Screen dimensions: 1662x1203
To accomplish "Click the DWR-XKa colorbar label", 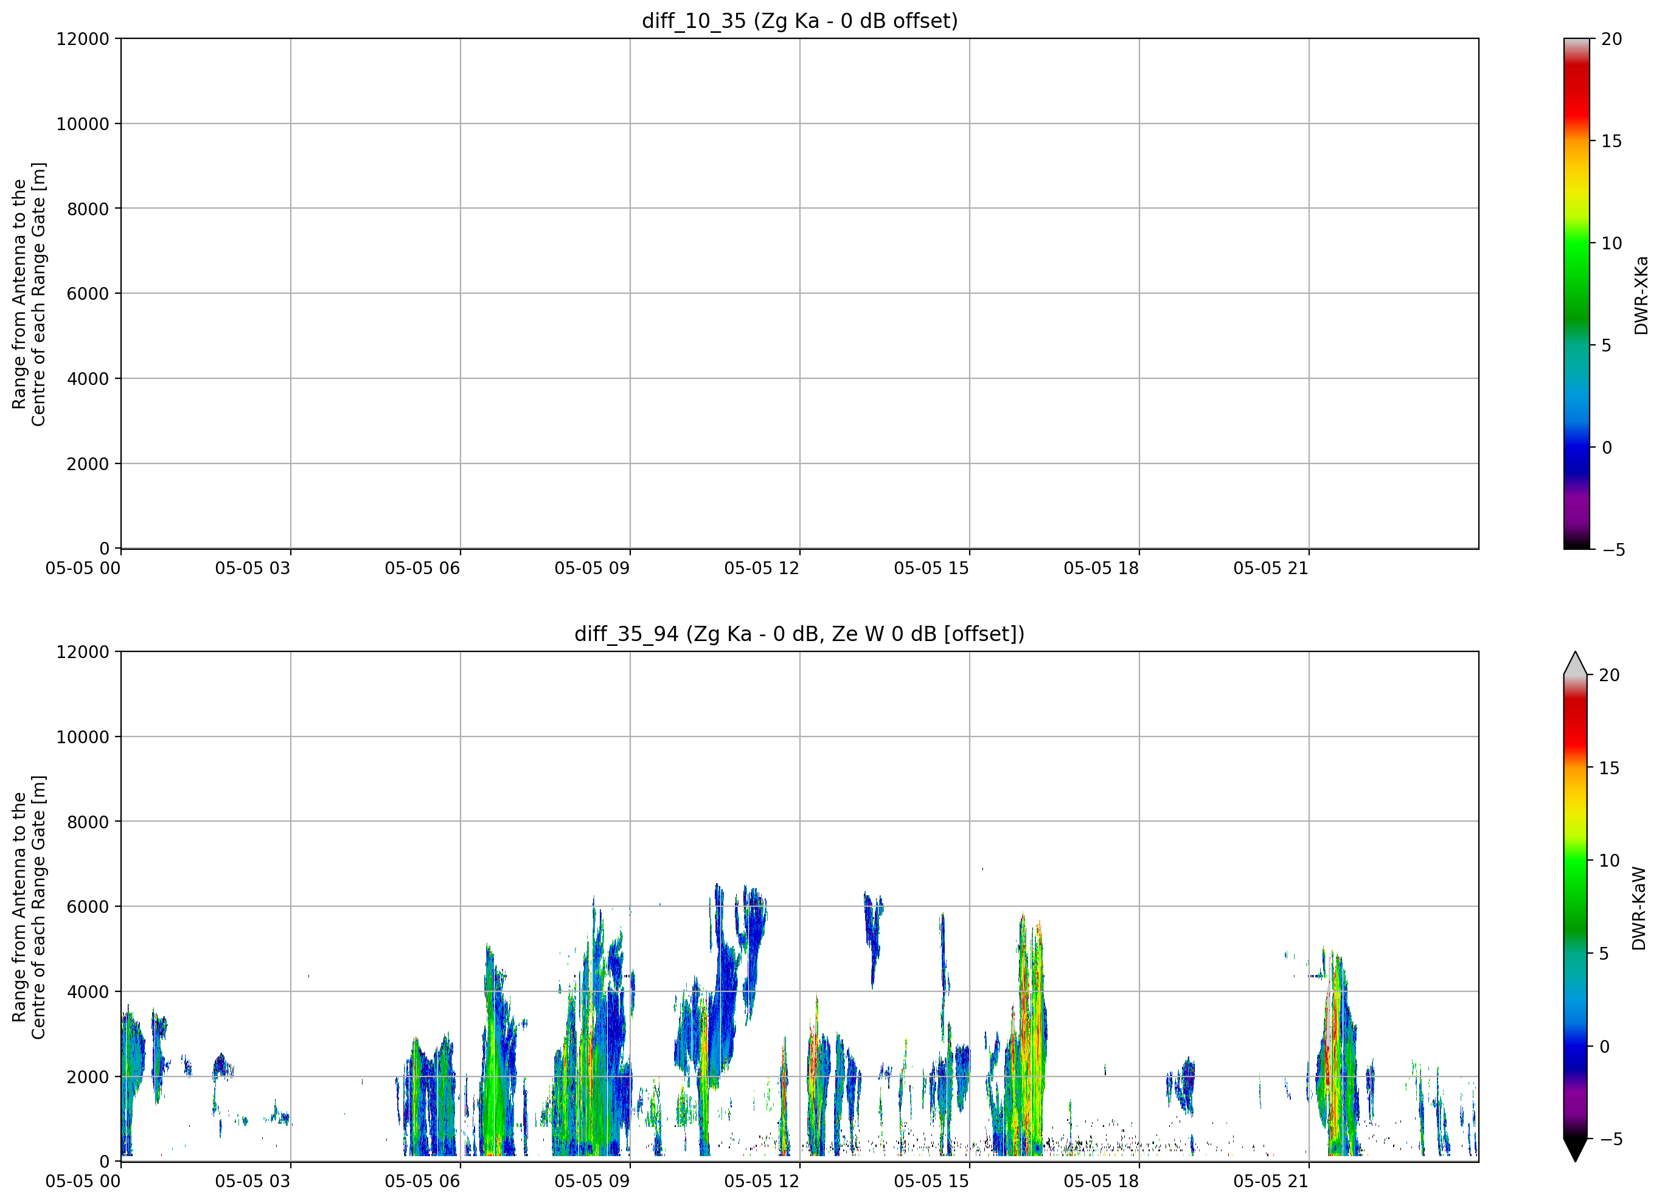I will coord(1641,294).
